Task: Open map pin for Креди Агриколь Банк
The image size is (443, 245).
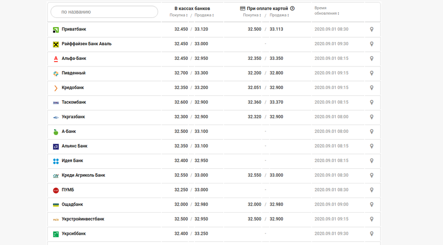Action: 372,175
